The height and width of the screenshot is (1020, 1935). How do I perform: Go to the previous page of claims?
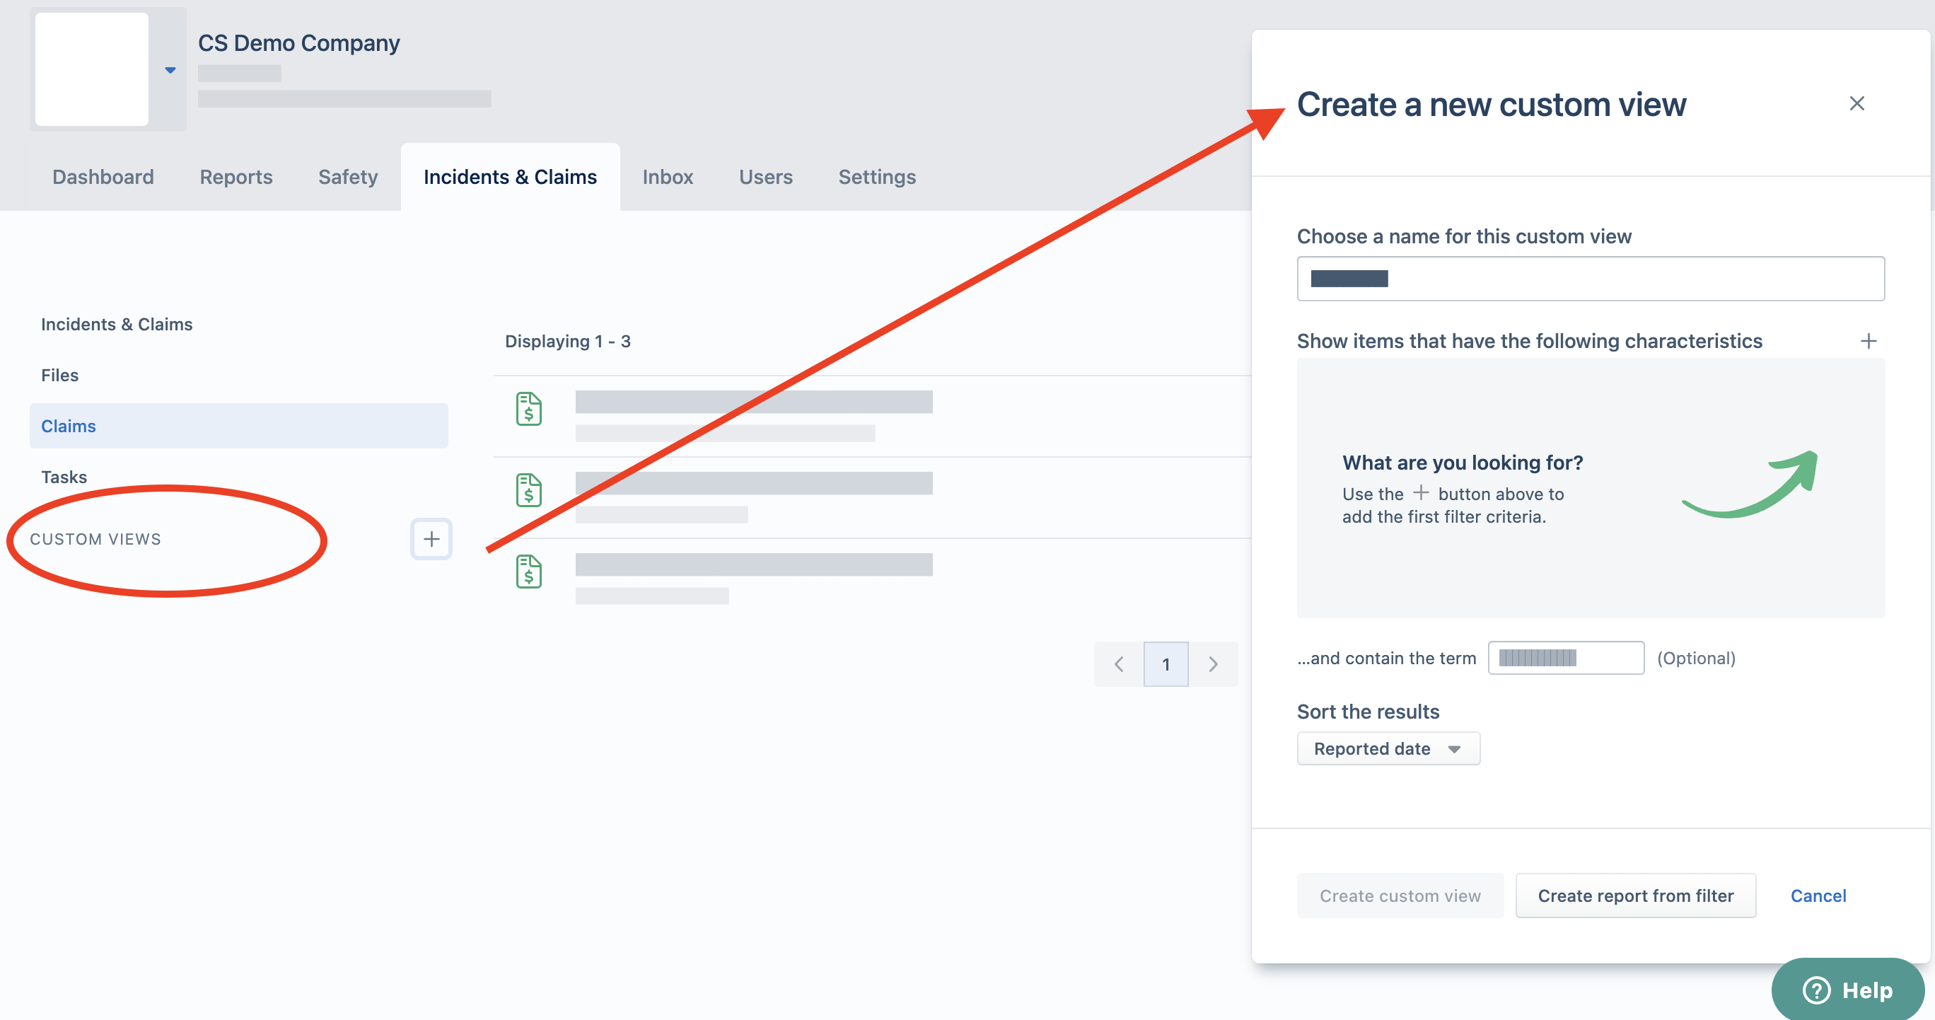click(x=1118, y=664)
